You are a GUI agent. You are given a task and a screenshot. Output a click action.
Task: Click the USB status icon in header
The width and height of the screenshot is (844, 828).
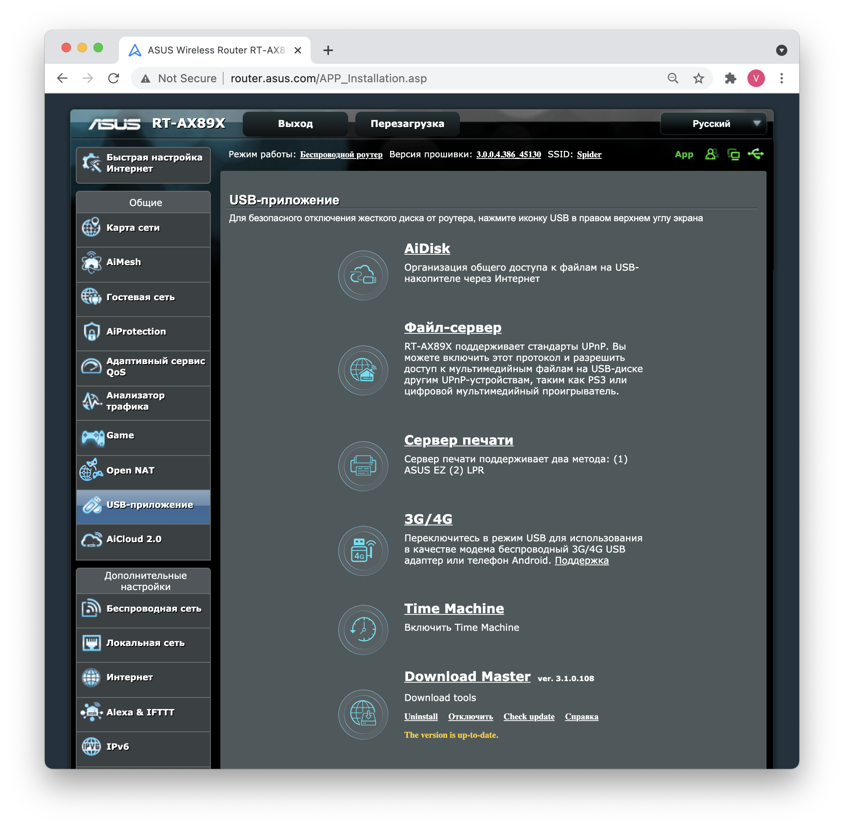coord(756,154)
